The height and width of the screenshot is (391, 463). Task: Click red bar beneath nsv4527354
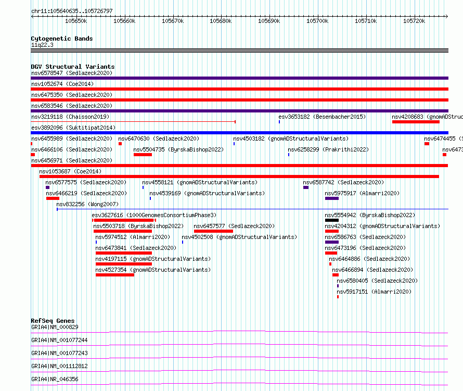pyautogui.click(x=115, y=275)
